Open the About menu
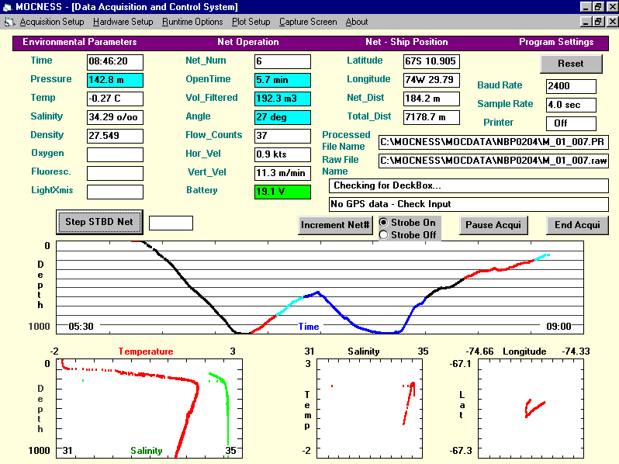Screen dimensions: 619x464 tap(357, 22)
